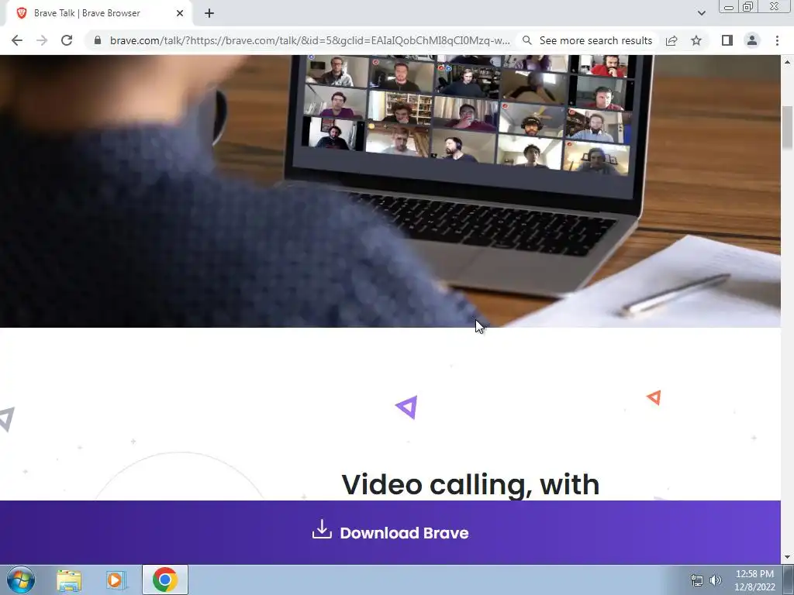Bookmark page with star icon
Viewport: 794px width, 595px height.
pos(696,40)
